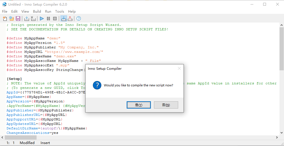Click the "SEE THE DOCUMENTATION" comment line
Viewport: 284px width, 146px height.
[x=88, y=29]
